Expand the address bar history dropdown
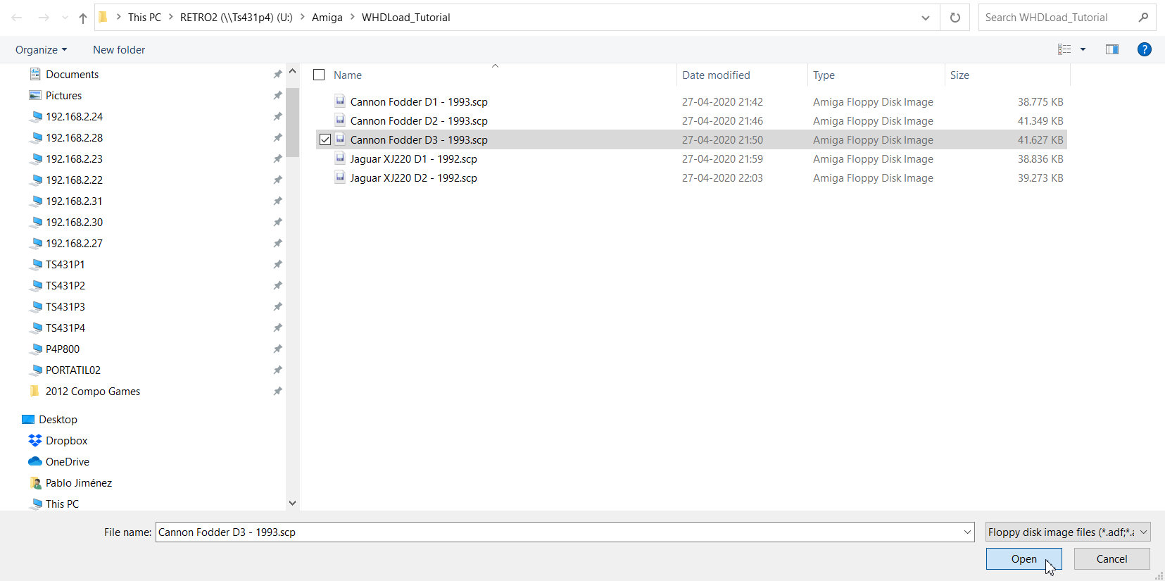Screen dimensions: 1165x581 pyautogui.click(x=926, y=18)
